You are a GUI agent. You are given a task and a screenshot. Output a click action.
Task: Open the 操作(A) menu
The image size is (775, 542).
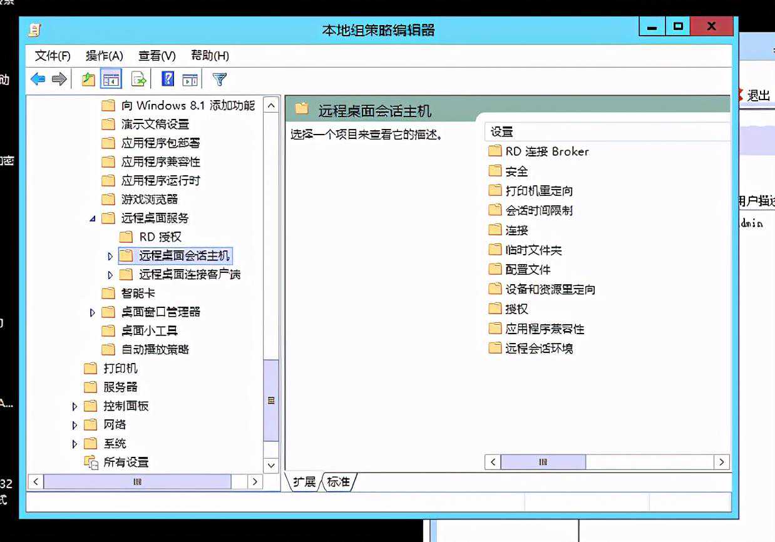[x=104, y=56]
